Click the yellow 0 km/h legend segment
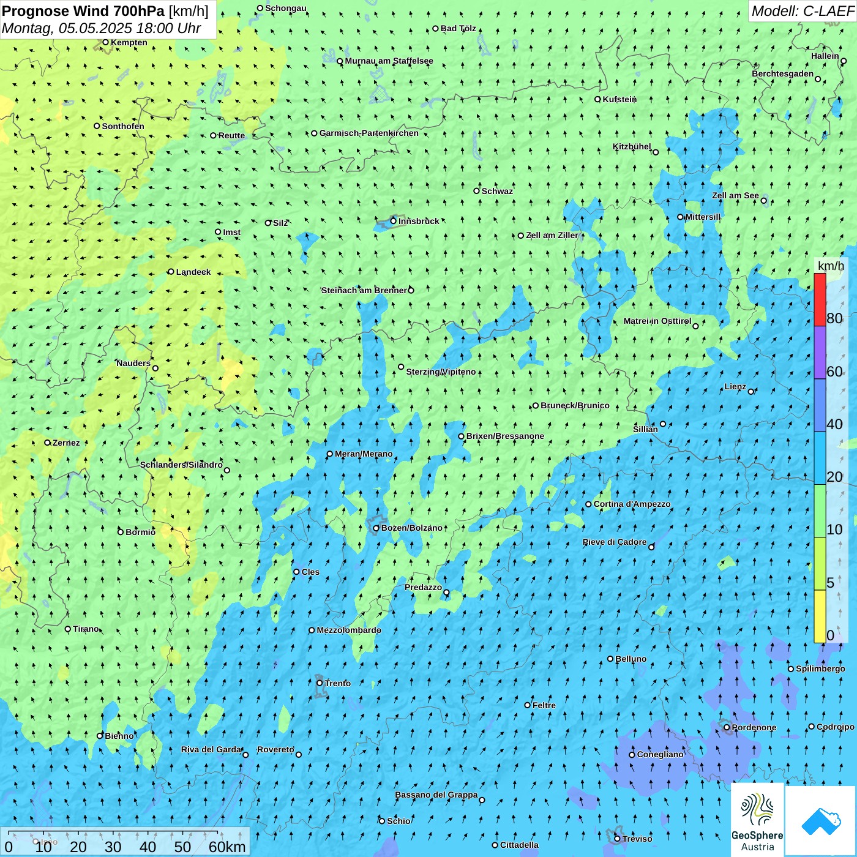The width and height of the screenshot is (857, 857). click(820, 616)
